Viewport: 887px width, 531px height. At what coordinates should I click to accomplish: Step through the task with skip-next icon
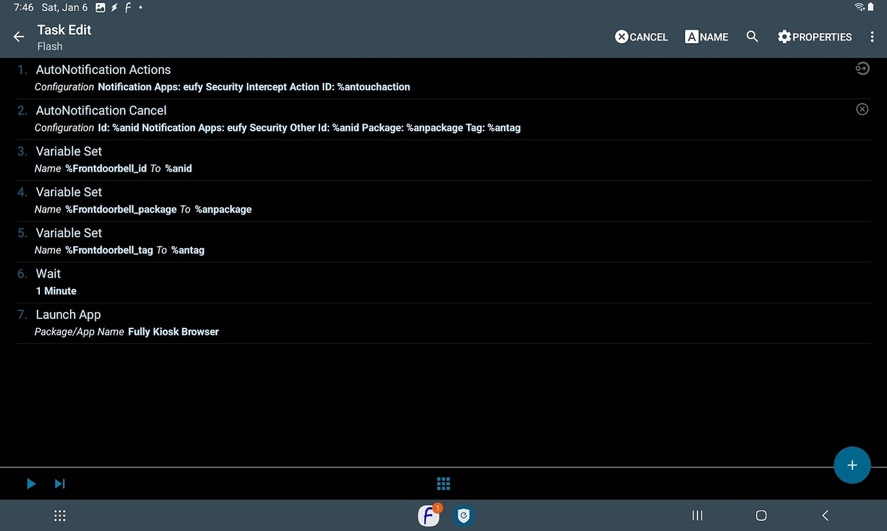pos(59,483)
